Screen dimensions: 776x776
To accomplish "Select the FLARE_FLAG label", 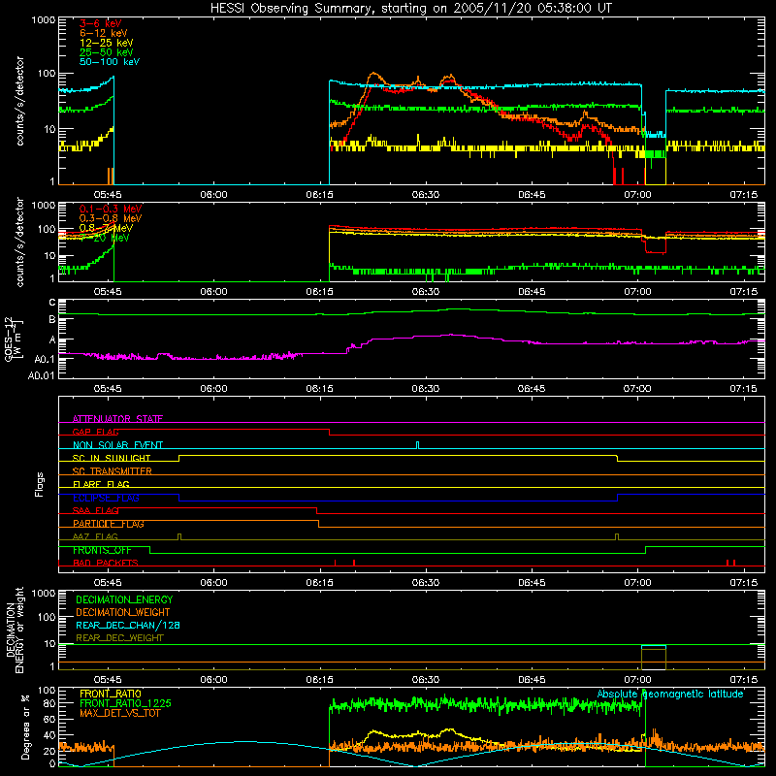I will tap(101, 484).
